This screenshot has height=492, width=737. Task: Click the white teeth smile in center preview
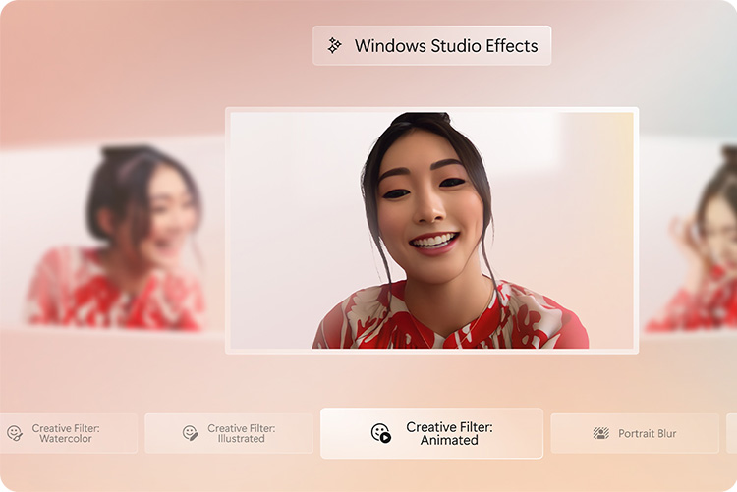pyautogui.click(x=434, y=241)
